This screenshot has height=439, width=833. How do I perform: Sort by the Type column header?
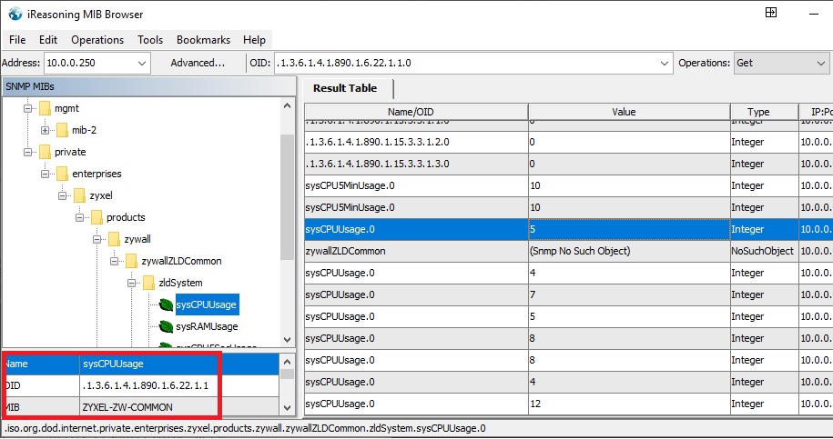[x=764, y=112]
